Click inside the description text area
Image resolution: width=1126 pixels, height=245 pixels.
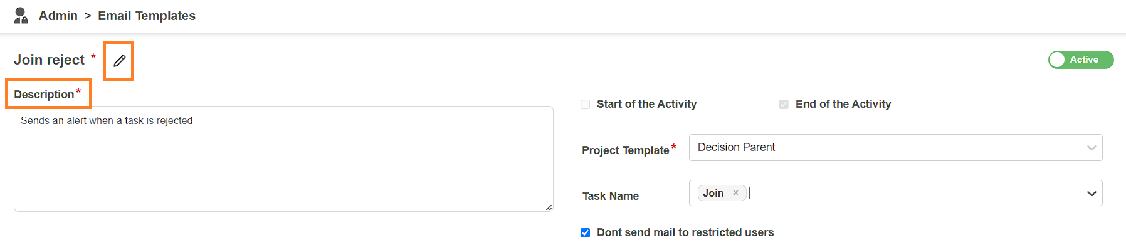click(x=283, y=159)
